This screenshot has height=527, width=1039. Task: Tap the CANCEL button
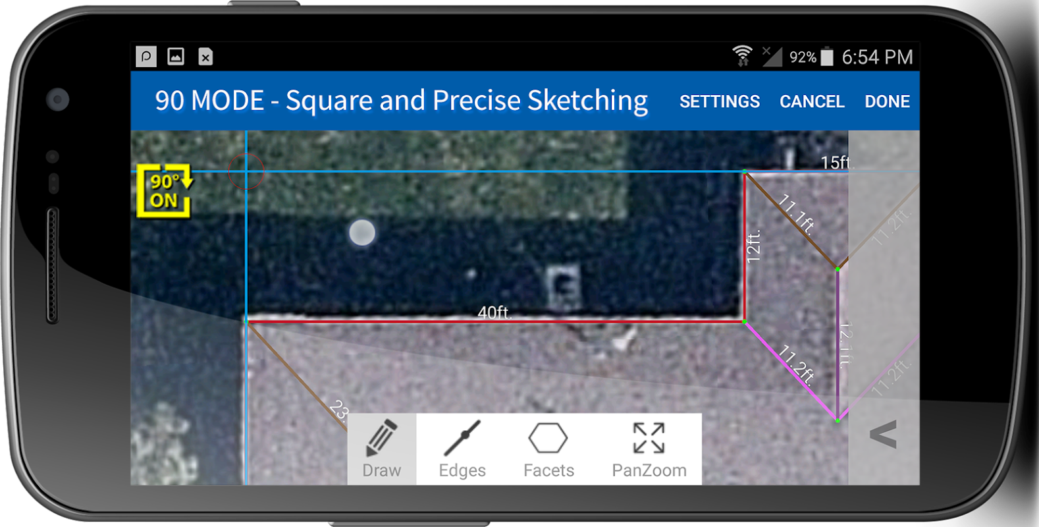tap(812, 101)
